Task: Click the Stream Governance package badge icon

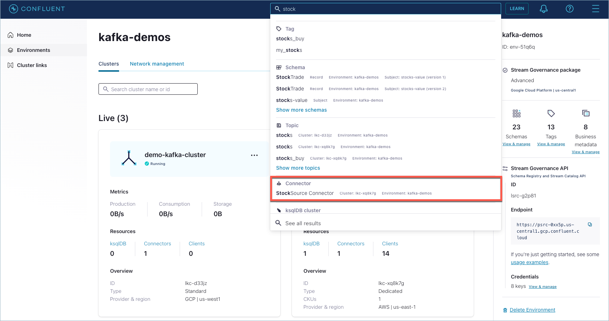Action: tap(505, 70)
